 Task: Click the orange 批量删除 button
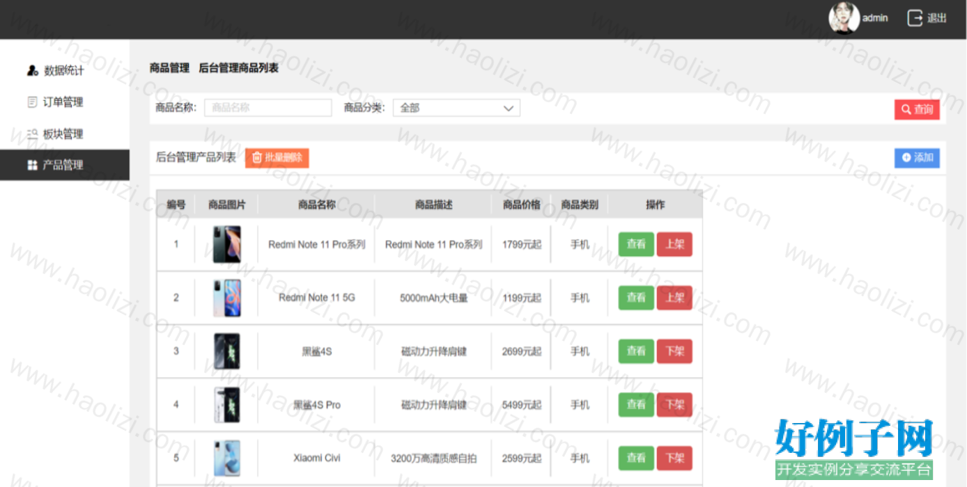tap(277, 158)
